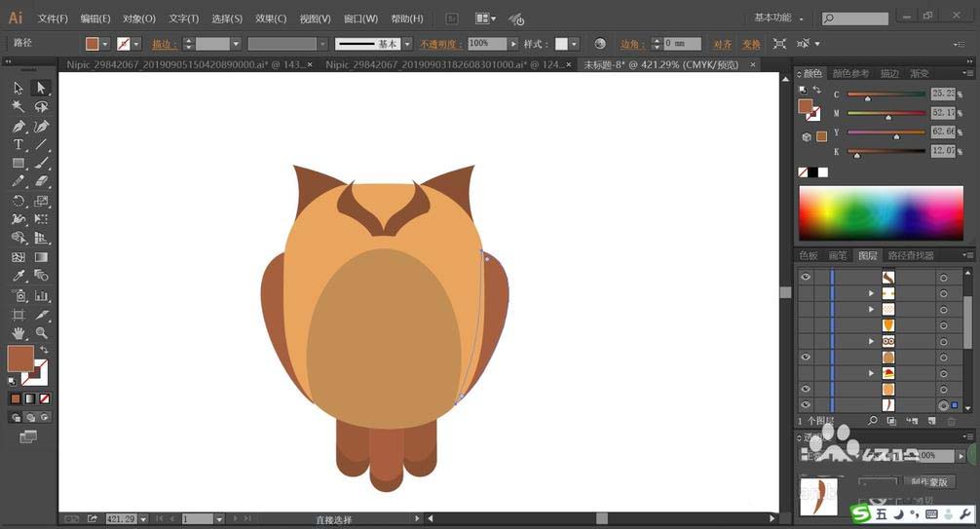
Task: Select the Perspective Grid tool
Action: [41, 239]
